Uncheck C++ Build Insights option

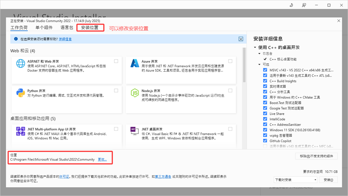click(265, 81)
